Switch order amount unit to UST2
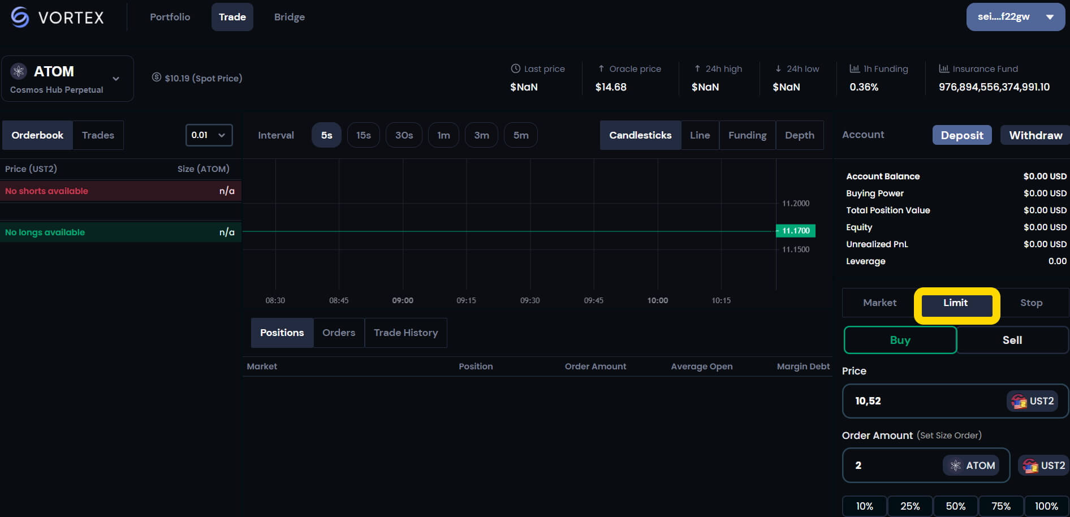Image resolution: width=1070 pixels, height=517 pixels. coord(1044,466)
